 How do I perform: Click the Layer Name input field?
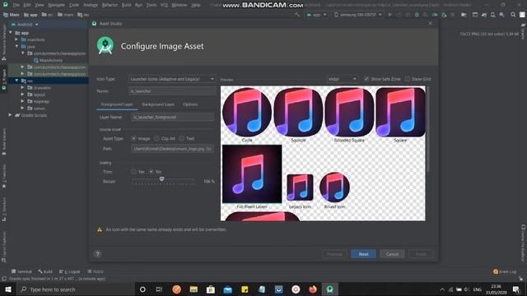coord(172,117)
